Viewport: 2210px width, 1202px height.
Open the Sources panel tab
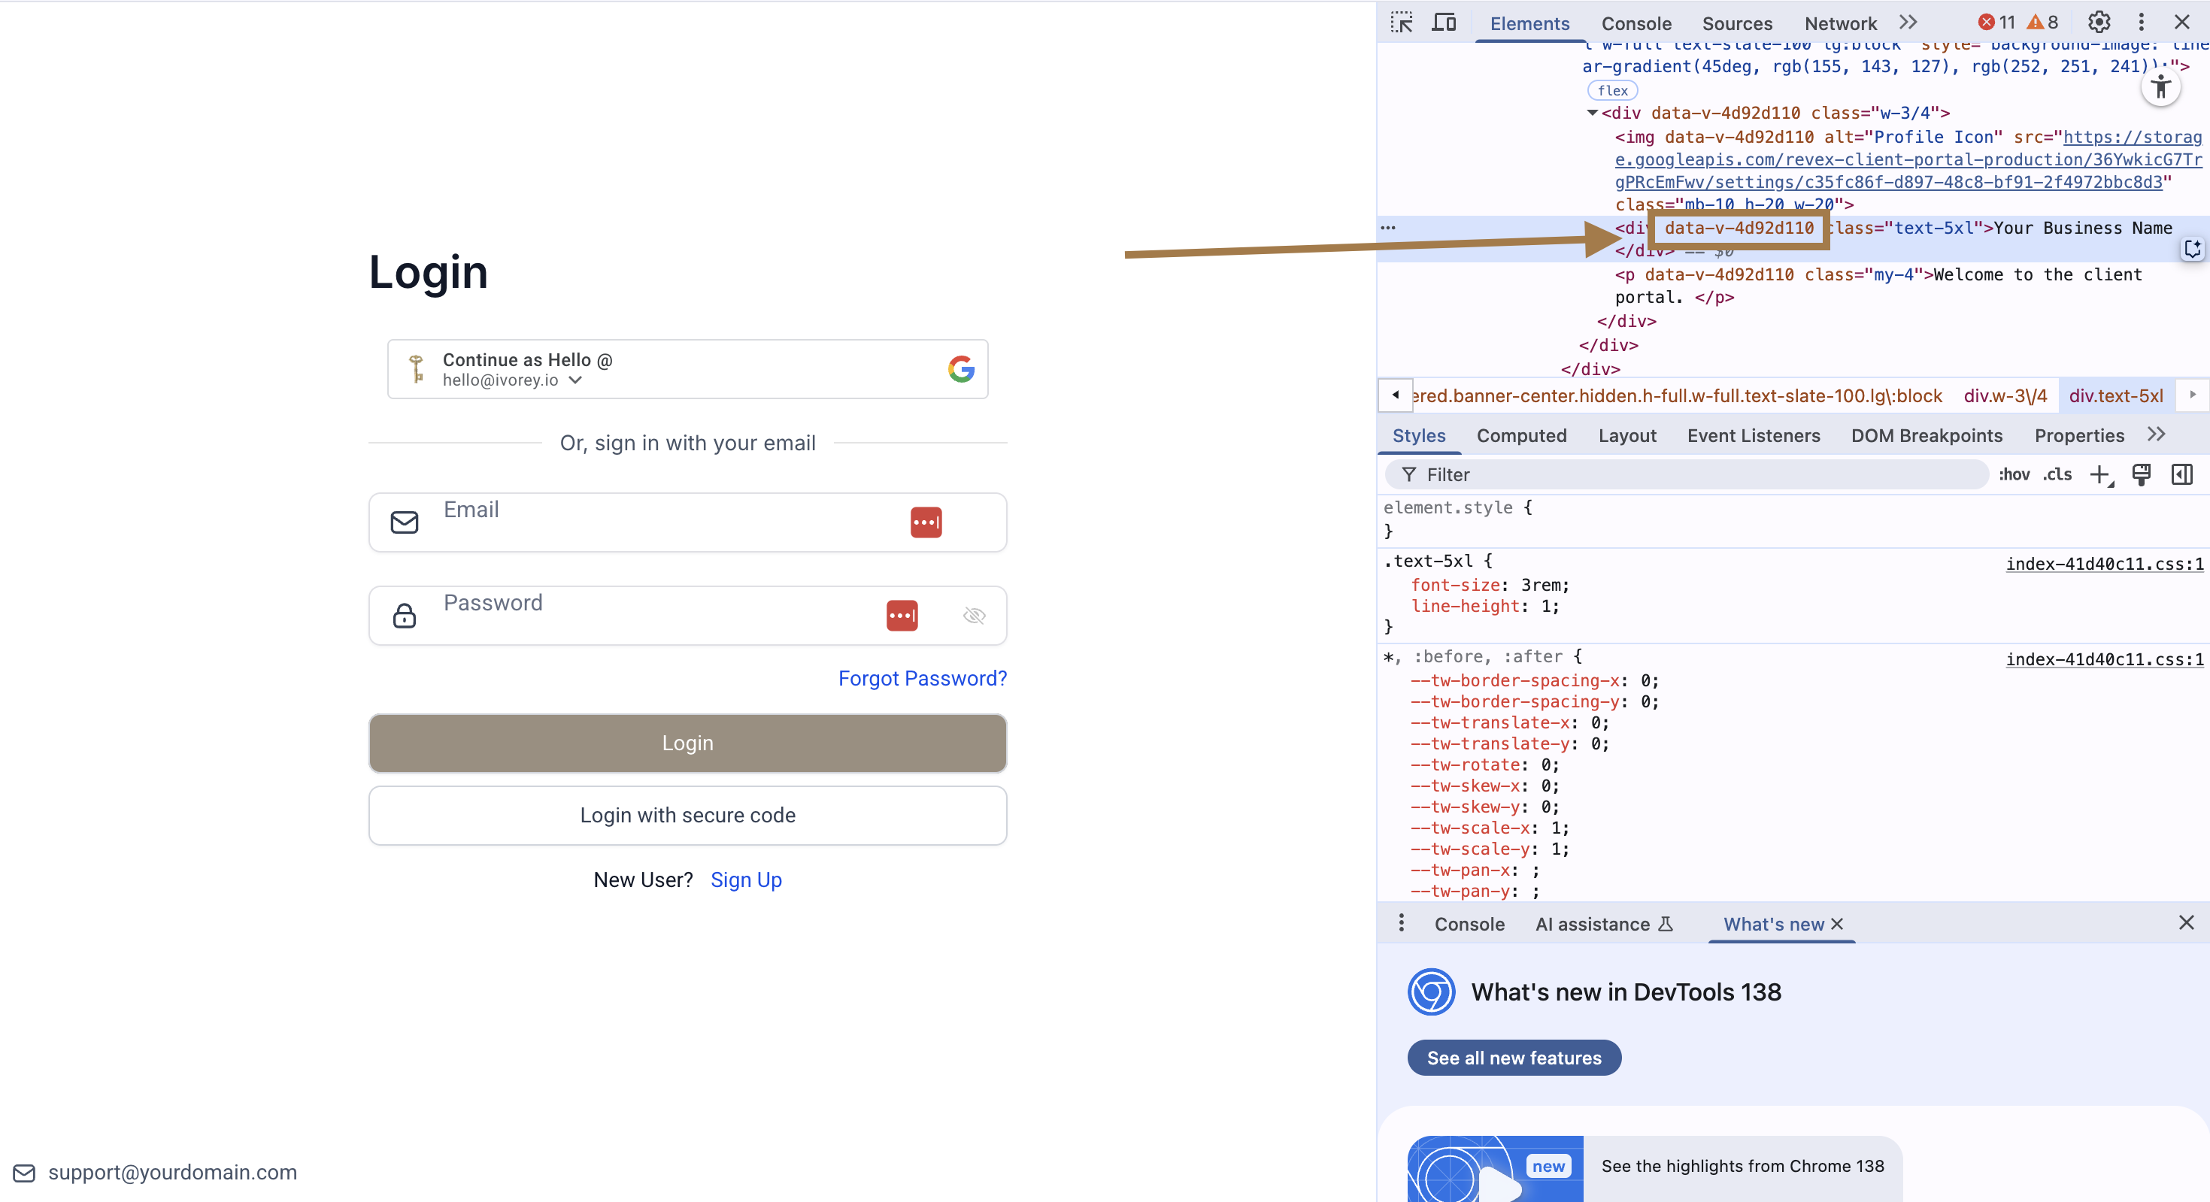pyautogui.click(x=1736, y=23)
